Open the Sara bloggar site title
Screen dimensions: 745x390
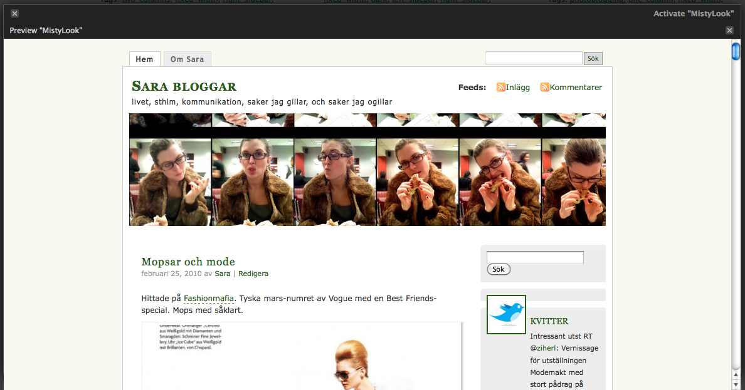click(184, 86)
